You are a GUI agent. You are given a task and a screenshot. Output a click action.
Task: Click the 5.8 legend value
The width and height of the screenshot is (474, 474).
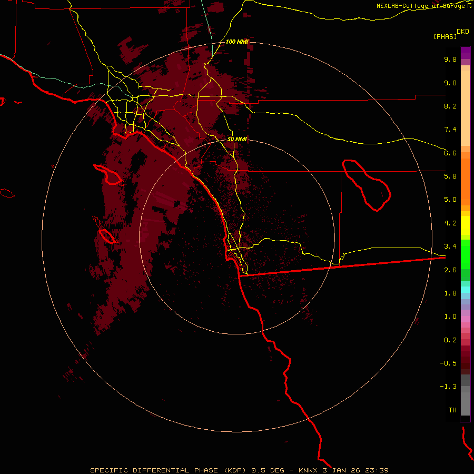pos(450,176)
